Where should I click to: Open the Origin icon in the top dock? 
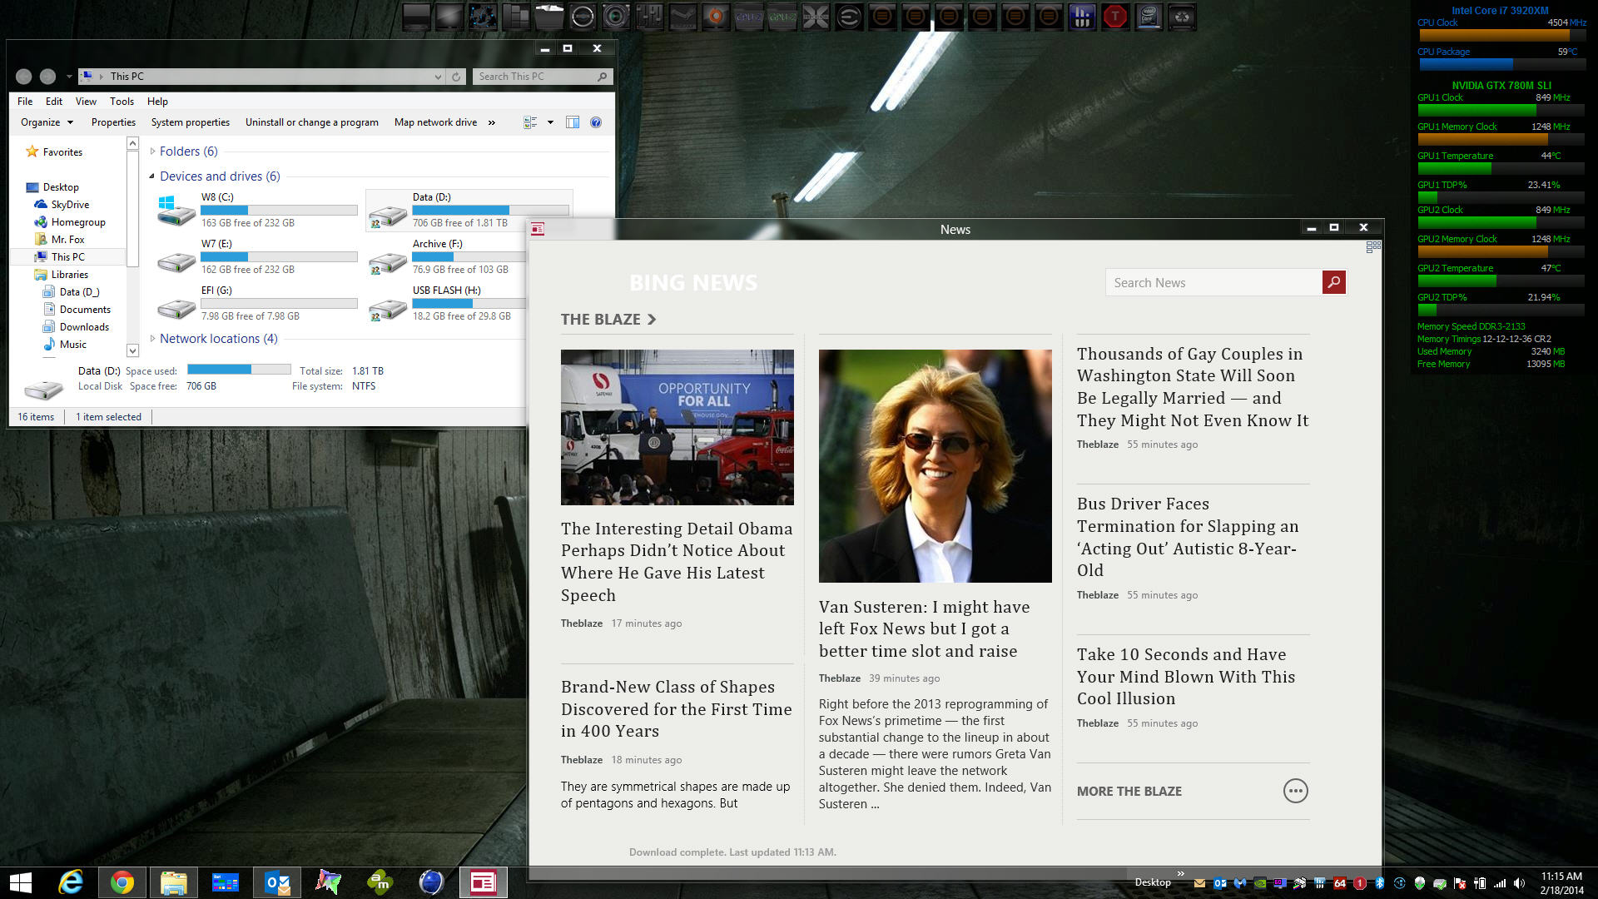(716, 17)
